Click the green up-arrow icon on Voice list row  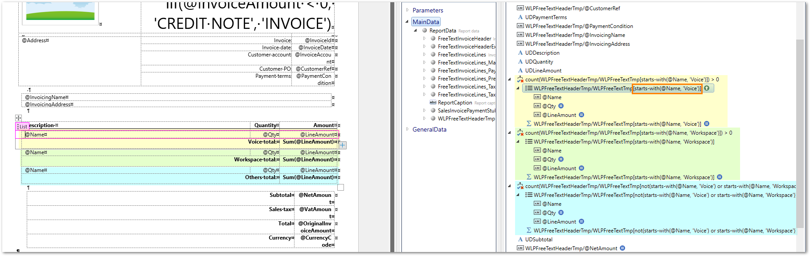707,88
